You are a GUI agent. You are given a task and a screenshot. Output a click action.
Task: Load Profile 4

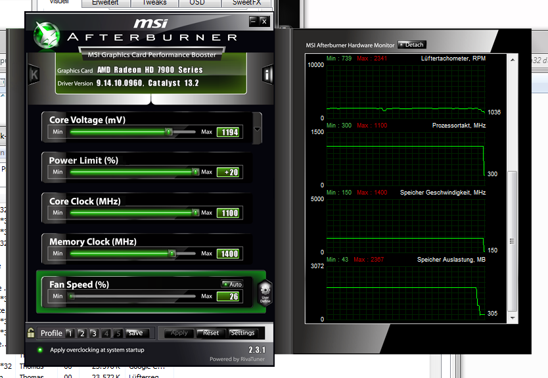(106, 333)
